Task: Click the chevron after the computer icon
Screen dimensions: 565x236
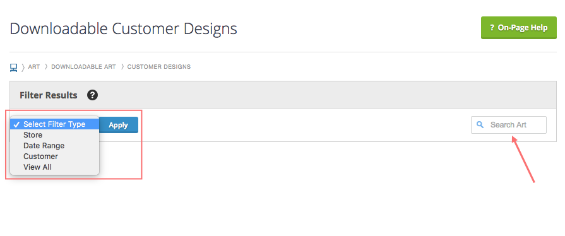Action: tap(23, 67)
